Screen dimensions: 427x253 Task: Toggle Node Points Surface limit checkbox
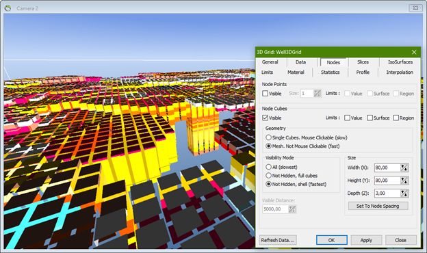point(370,93)
